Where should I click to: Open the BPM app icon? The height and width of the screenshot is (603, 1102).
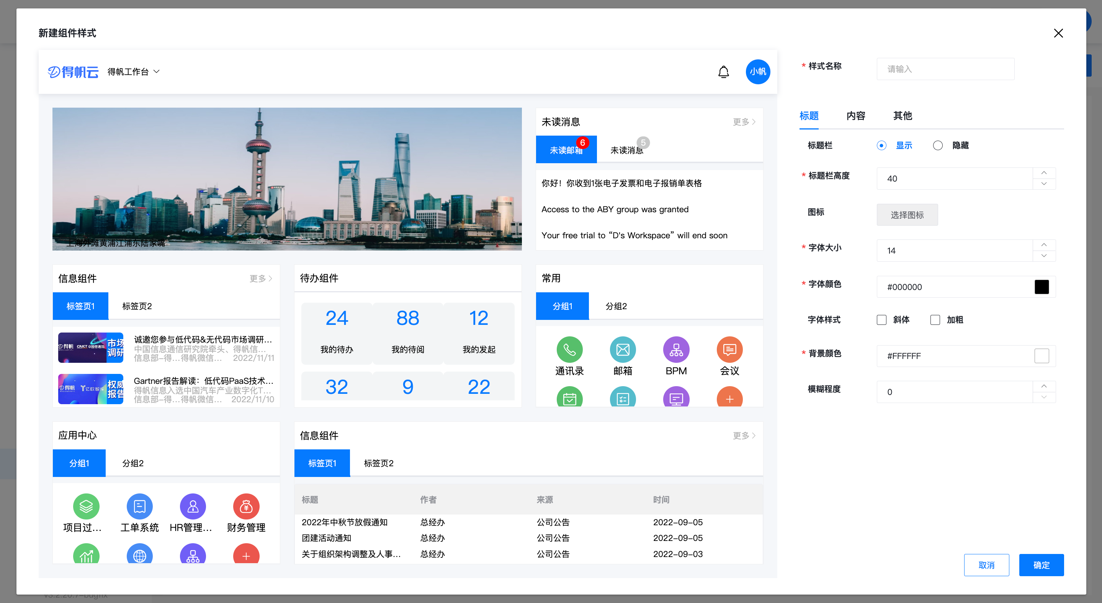point(676,349)
